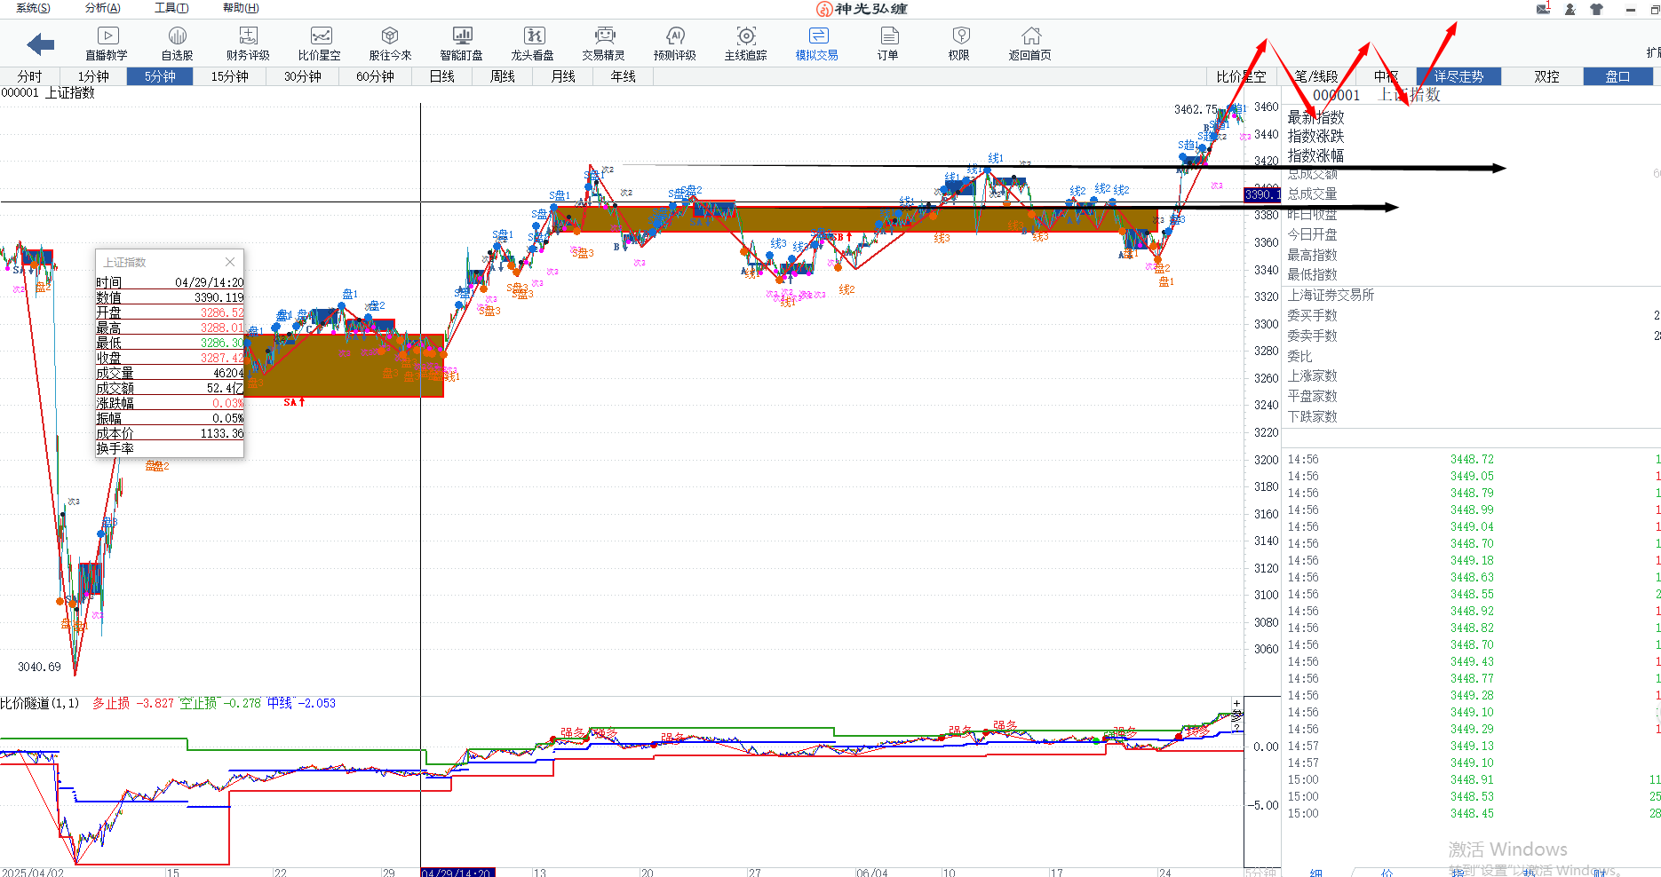Open the mail message icon
This screenshot has height=877, width=1661.
[1544, 9]
